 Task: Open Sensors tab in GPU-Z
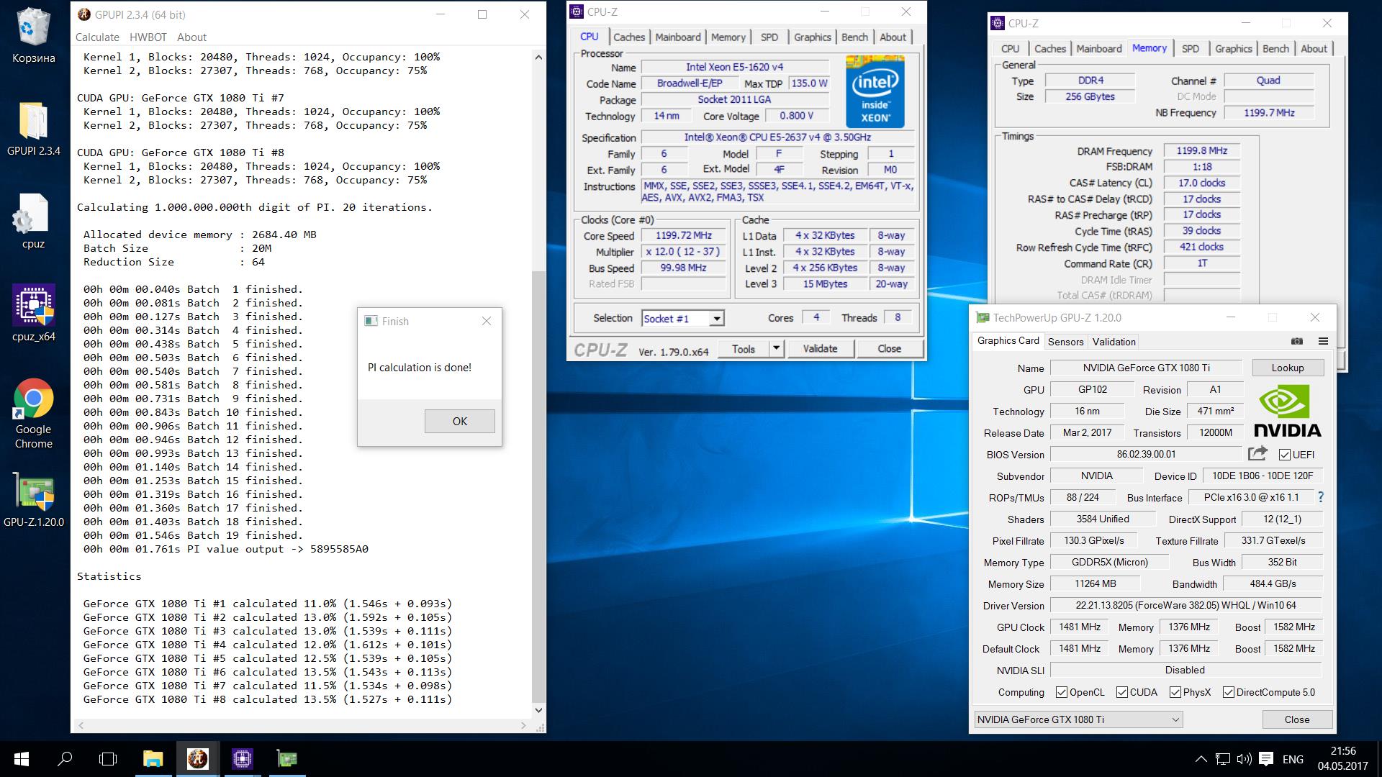[1065, 342]
